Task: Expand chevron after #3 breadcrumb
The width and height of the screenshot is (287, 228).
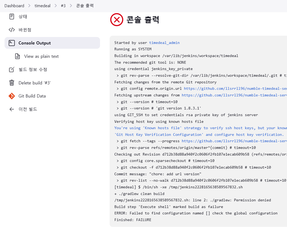Action: [71, 6]
